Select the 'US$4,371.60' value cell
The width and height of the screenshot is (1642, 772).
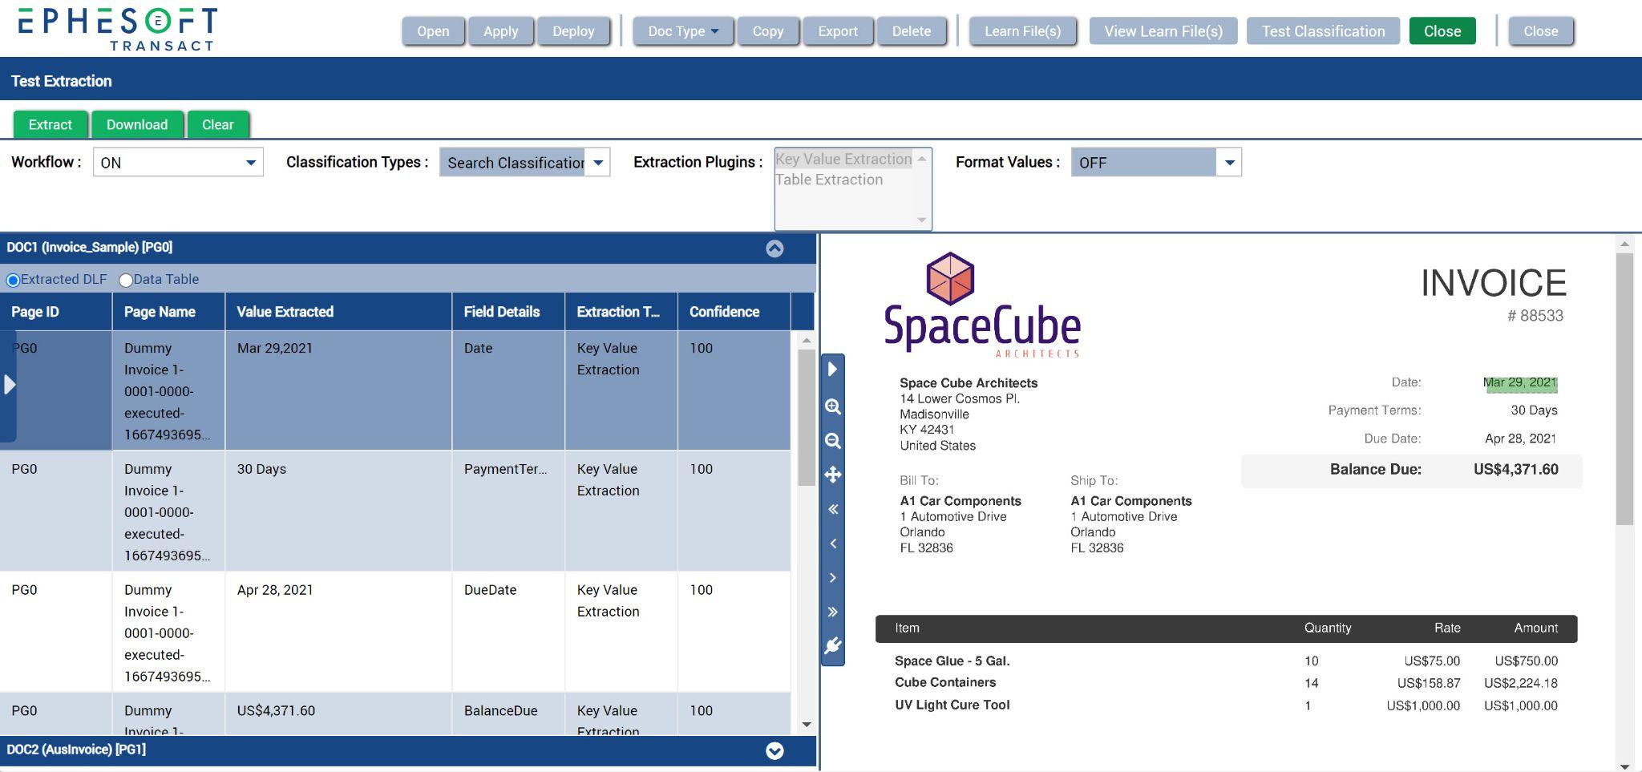click(338, 714)
